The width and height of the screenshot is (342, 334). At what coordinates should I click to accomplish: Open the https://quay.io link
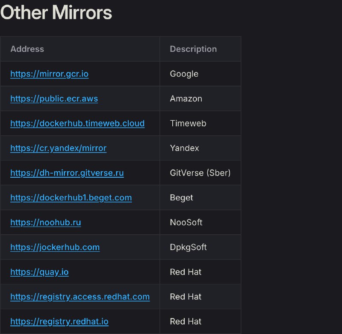tap(39, 272)
